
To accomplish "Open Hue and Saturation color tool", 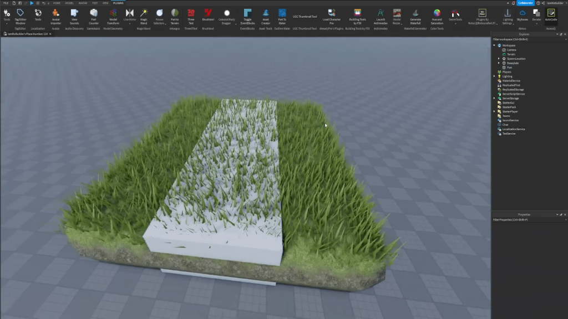I will [437, 17].
